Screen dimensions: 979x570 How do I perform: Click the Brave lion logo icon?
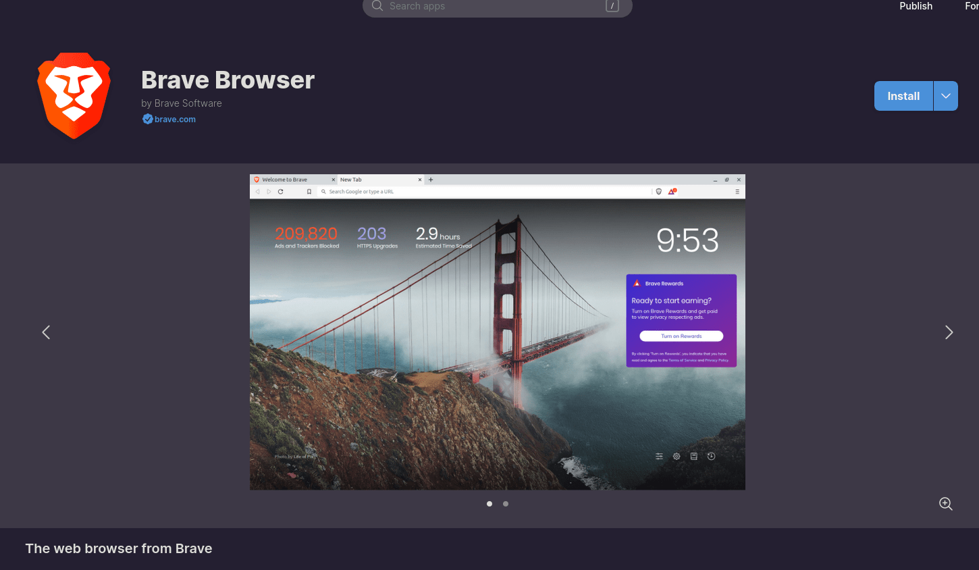point(74,95)
